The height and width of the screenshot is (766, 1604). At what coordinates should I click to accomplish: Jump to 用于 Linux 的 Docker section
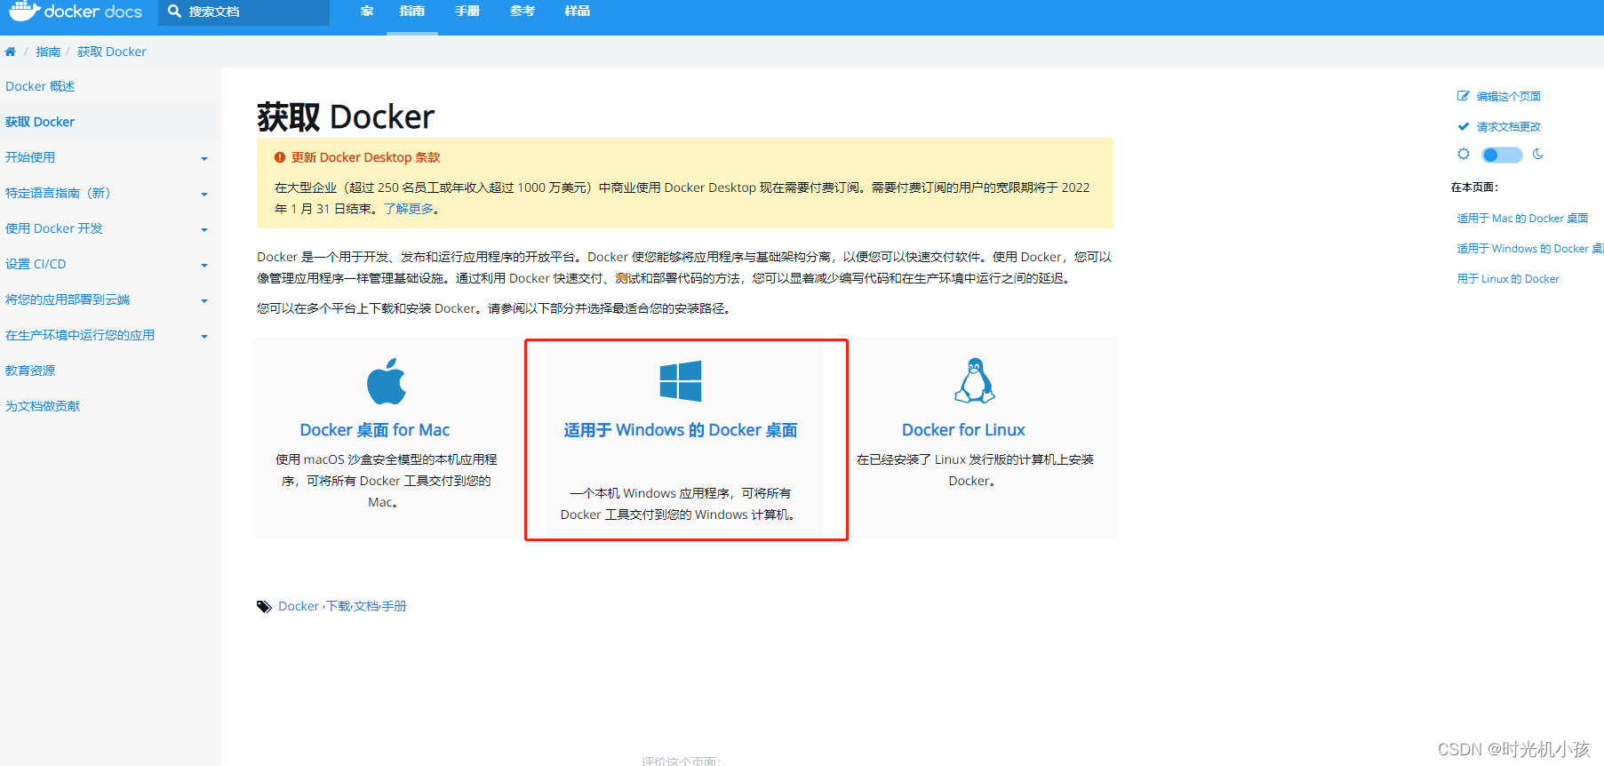pos(1508,278)
